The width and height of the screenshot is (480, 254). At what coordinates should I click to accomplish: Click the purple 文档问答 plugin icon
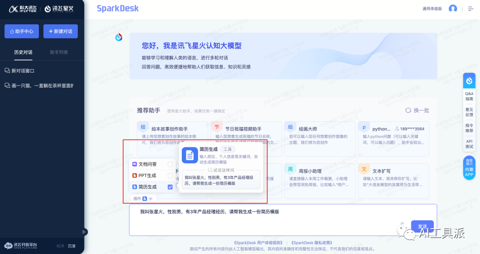pyautogui.click(x=134, y=164)
